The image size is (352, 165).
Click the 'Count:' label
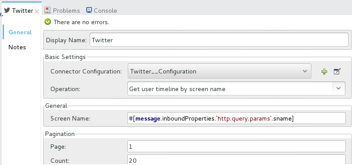coord(60,161)
